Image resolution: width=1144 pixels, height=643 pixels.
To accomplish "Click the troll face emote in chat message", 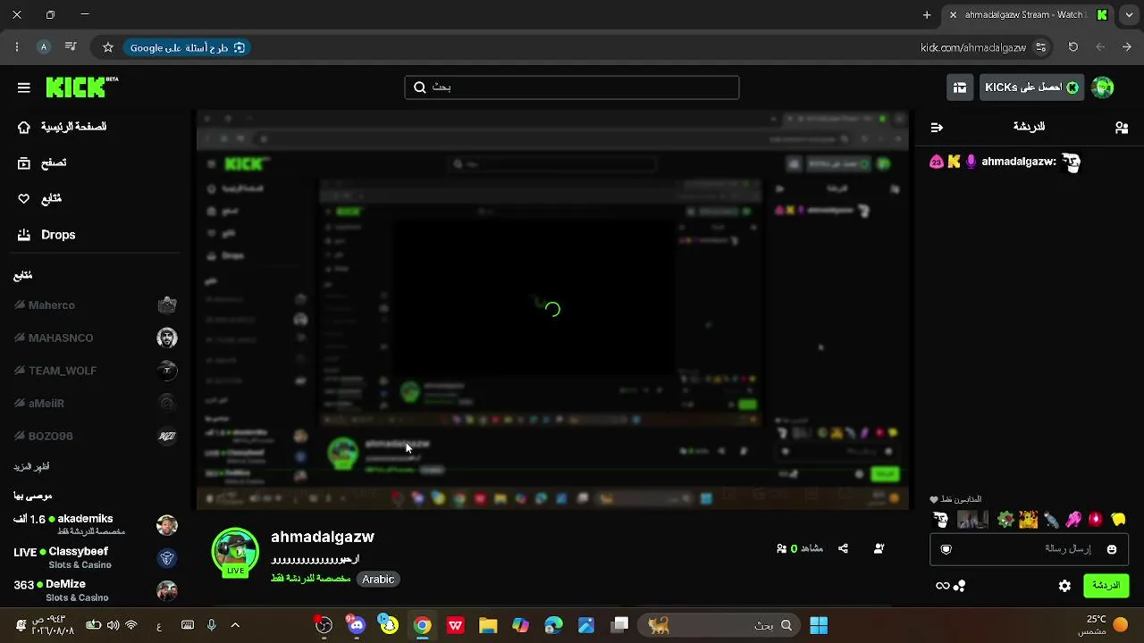I will [1071, 162].
